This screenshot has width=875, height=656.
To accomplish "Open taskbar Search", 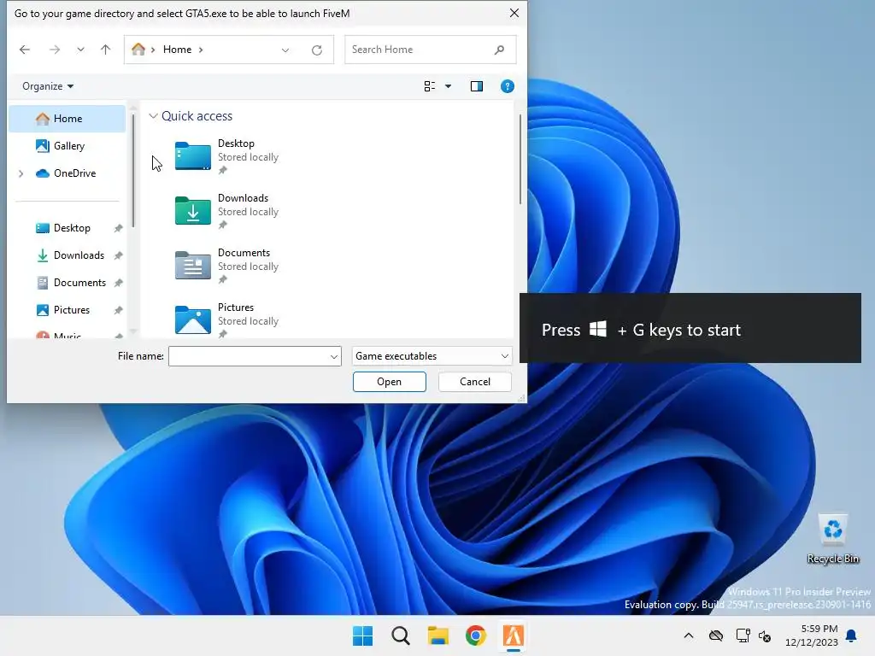I will click(x=400, y=635).
